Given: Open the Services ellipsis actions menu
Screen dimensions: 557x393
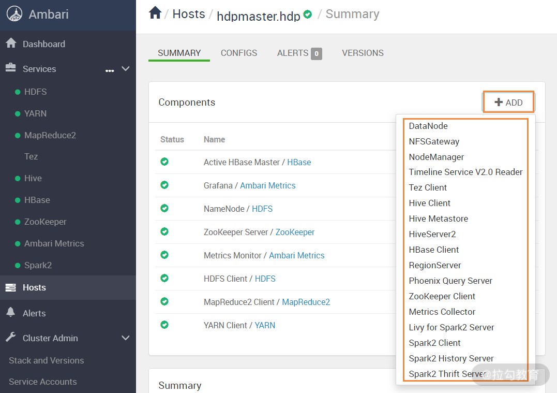Looking at the screenshot, I should click(x=110, y=70).
